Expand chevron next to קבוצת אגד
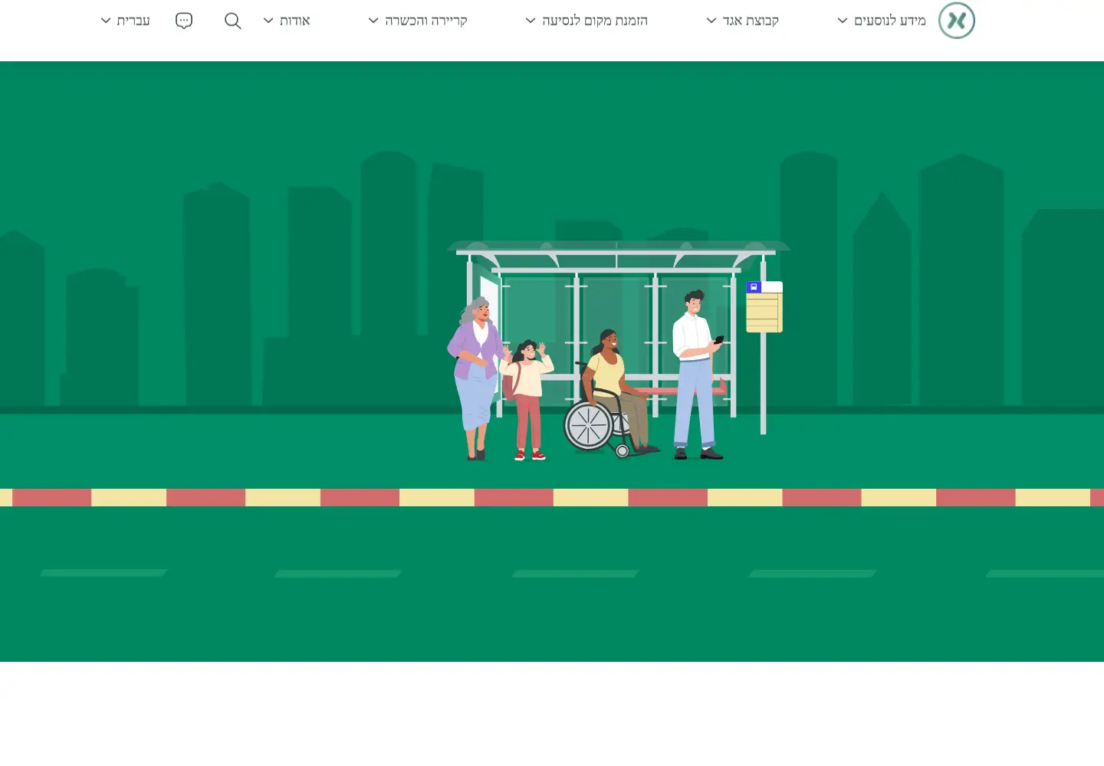The image size is (1104, 766). coord(711,21)
